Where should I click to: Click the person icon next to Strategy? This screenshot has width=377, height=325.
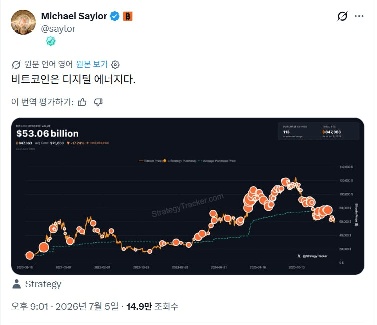(16, 284)
